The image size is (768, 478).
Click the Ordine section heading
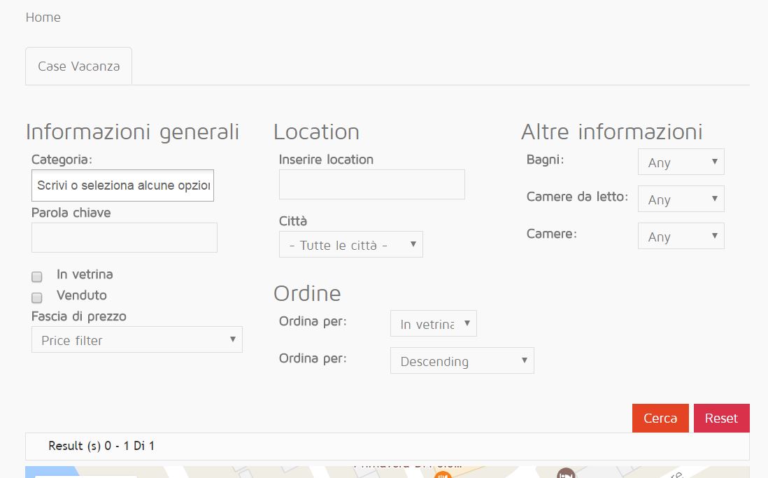coord(307,294)
